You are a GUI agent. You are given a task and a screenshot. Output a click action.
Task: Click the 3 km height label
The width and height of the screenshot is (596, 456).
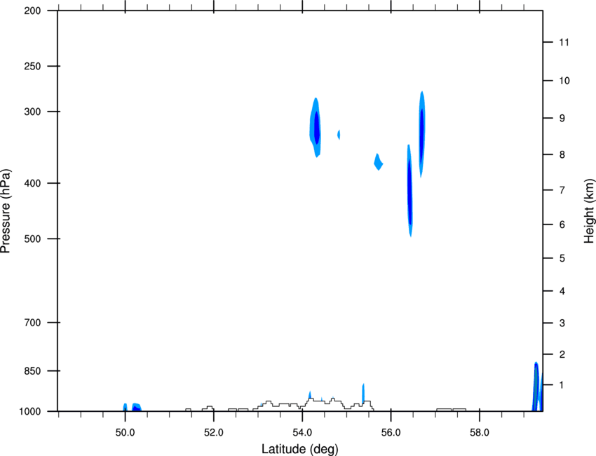click(x=562, y=323)
